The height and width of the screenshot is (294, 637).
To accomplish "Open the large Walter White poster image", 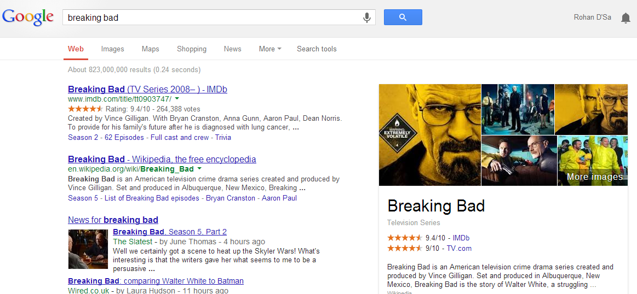I will [430, 134].
